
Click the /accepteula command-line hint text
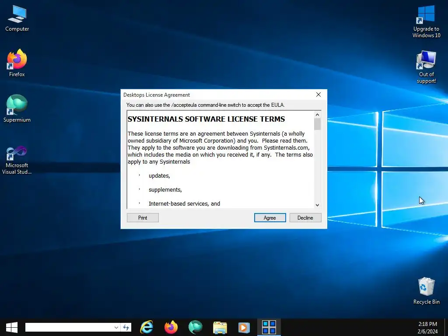coord(206,105)
